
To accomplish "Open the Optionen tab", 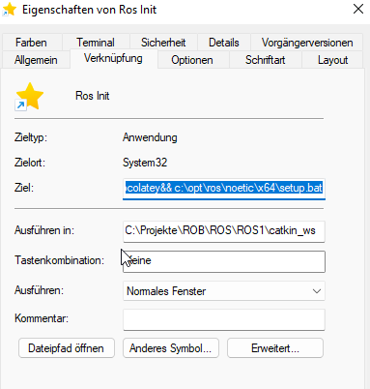I will (192, 60).
